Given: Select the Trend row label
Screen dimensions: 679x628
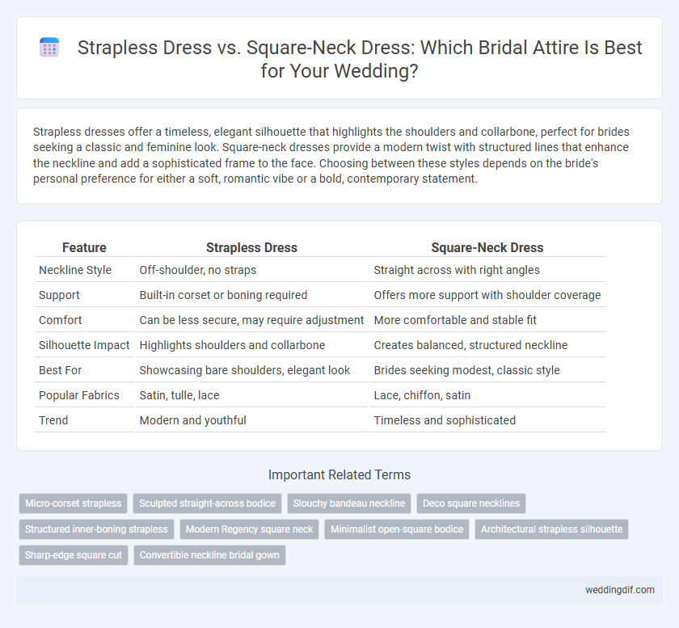Looking at the screenshot, I should click(53, 420).
